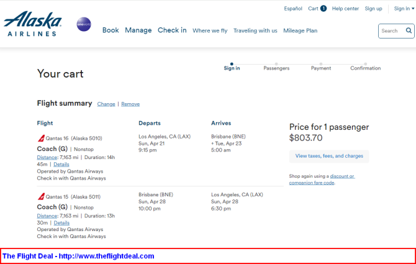Screen dimensions: 416x264
Task: Click discount or companion fare code link
Action: (x=322, y=180)
